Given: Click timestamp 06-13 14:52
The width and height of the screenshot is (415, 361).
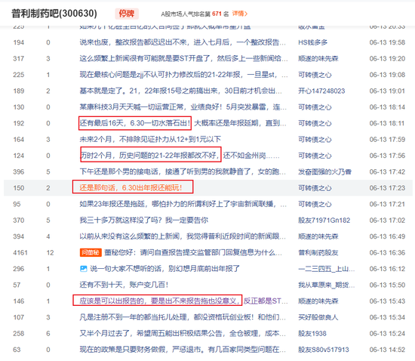Looking at the screenshot, I should click(387, 350).
